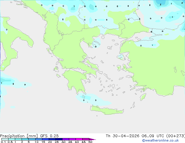Viewport: 185px width, 143px height.
Task: Pick the 15–20 mm legend color swatch
Action: coord(45,139)
